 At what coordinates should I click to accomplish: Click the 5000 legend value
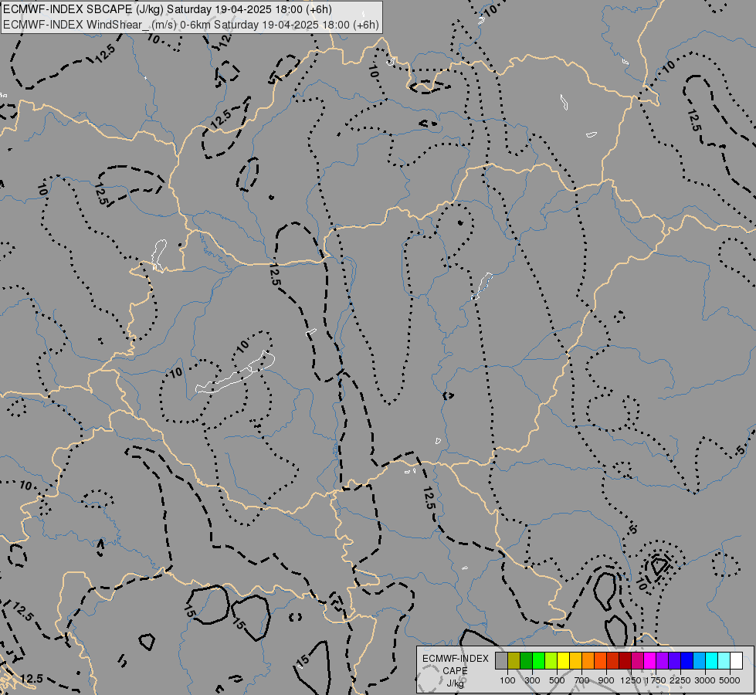coord(730,680)
